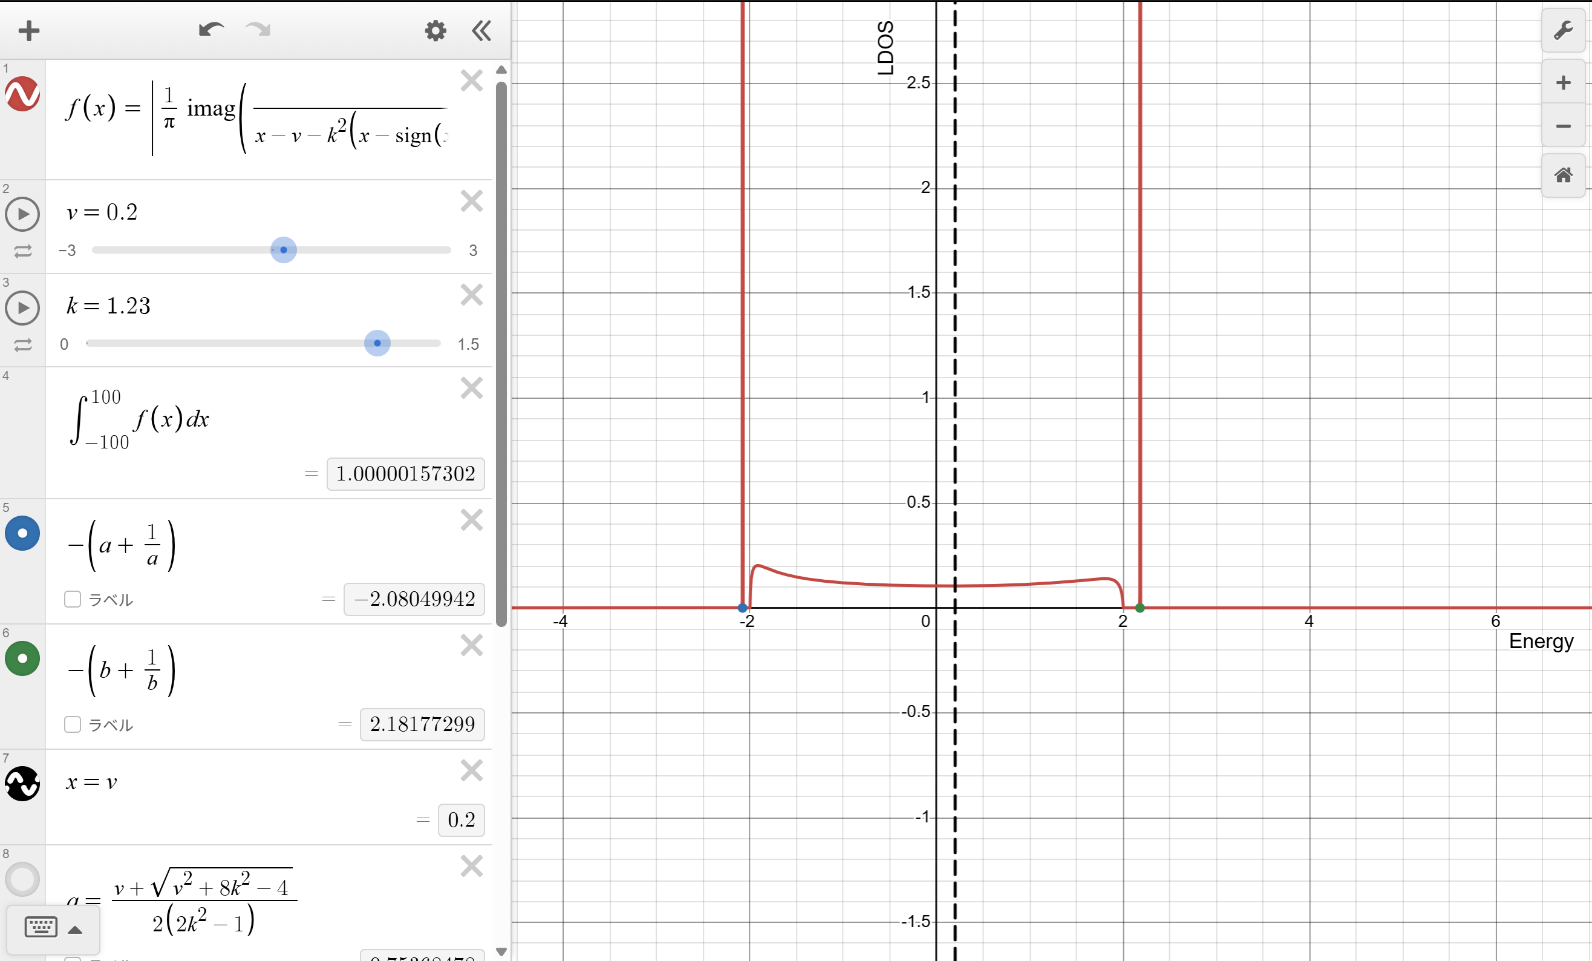Screen dimensions: 1592x961
Task: Open graph settings wrench menu
Action: (x=1562, y=30)
